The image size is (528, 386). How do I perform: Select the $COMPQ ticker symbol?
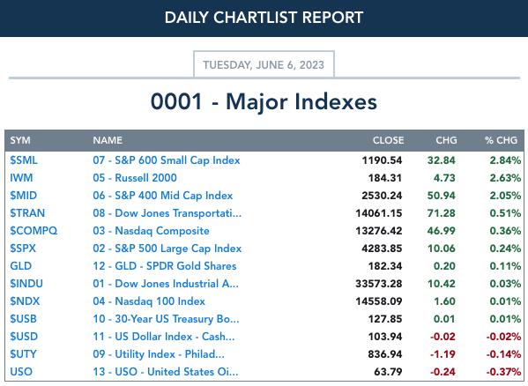[33, 231]
